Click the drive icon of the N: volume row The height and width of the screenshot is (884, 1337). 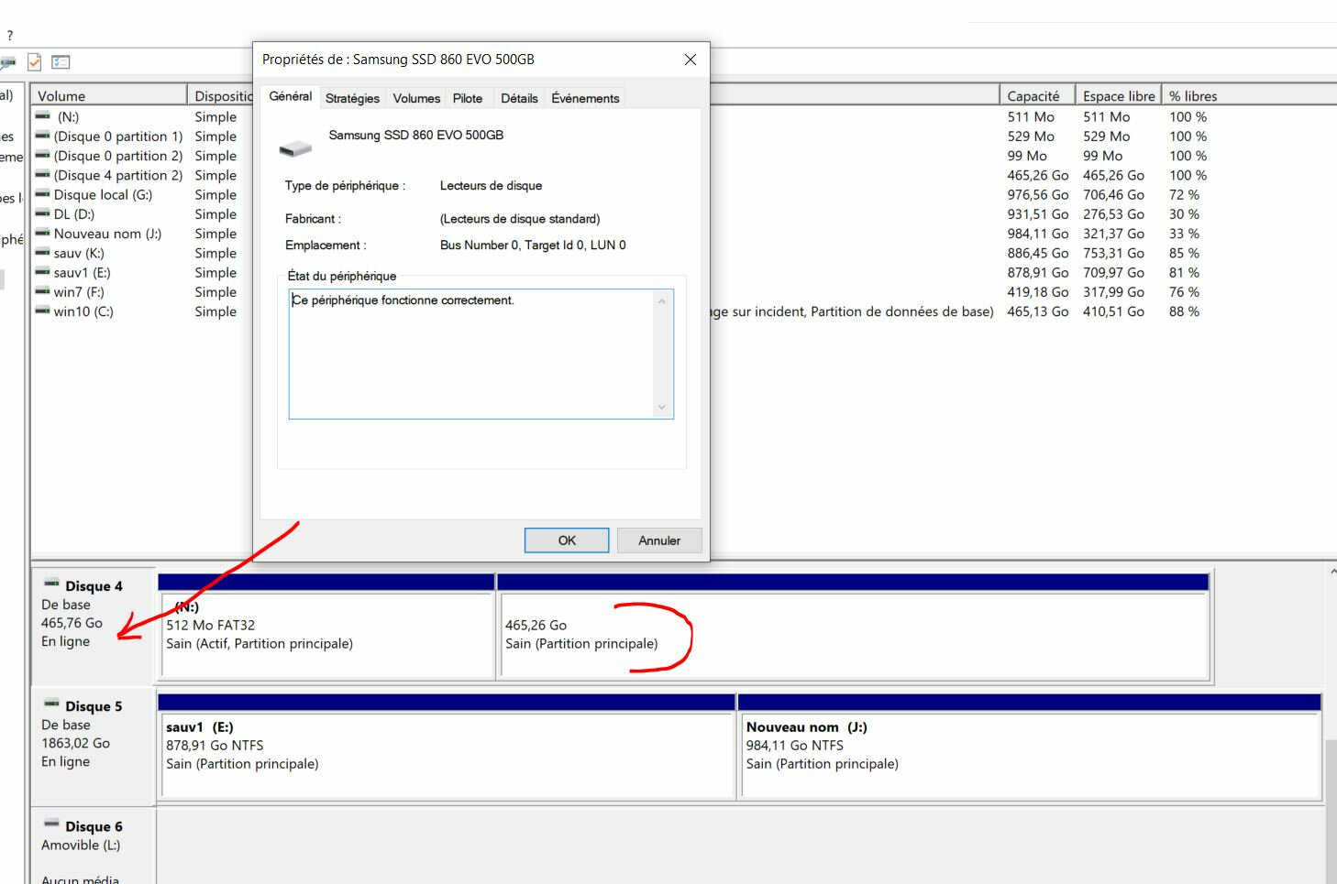(x=42, y=116)
